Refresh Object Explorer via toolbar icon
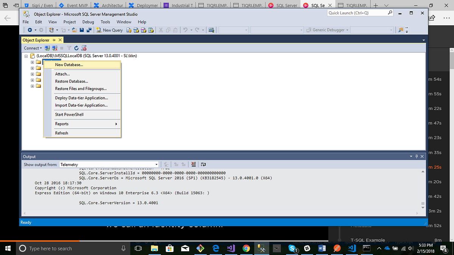454x255 pixels. pos(76,48)
